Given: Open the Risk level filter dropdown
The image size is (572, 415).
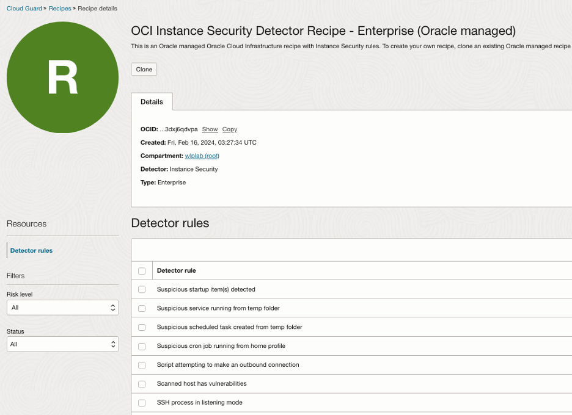Looking at the screenshot, I should [62, 308].
